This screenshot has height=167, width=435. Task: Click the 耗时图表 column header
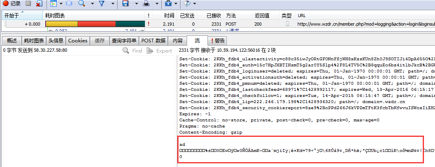(x=94, y=15)
